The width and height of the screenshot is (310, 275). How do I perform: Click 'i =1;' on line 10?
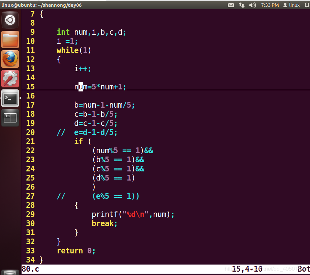pos(67,41)
